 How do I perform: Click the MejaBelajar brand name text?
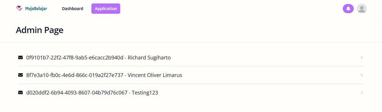(x=36, y=9)
